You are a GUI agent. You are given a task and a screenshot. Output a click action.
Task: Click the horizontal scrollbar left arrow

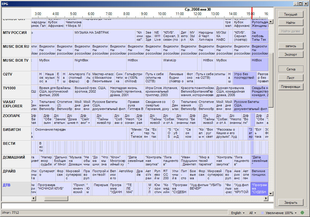coord(33,198)
